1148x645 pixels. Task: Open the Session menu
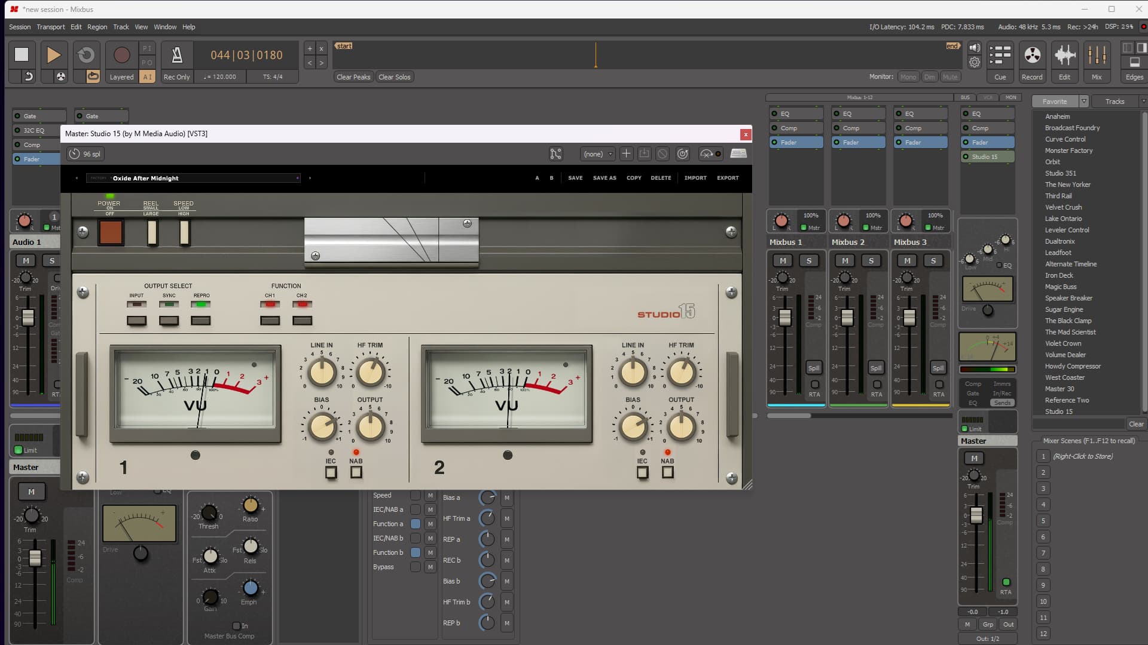pyautogui.click(x=20, y=27)
